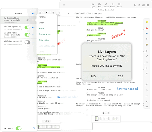Choose Rename from the layer menu

pyautogui.click(x=42, y=17)
